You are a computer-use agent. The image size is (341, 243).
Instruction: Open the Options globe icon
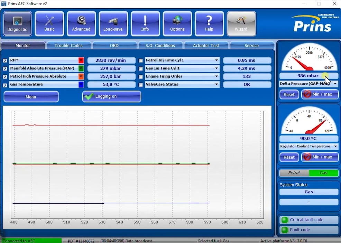pyautogui.click(x=177, y=24)
